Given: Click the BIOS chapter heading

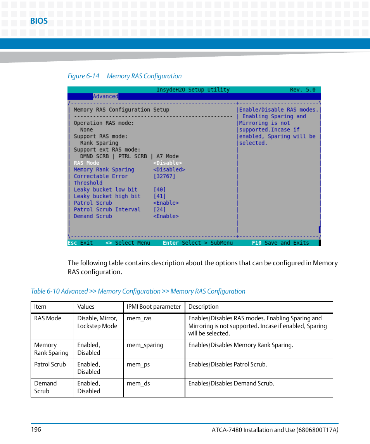Looking at the screenshot, I should [x=39, y=21].
